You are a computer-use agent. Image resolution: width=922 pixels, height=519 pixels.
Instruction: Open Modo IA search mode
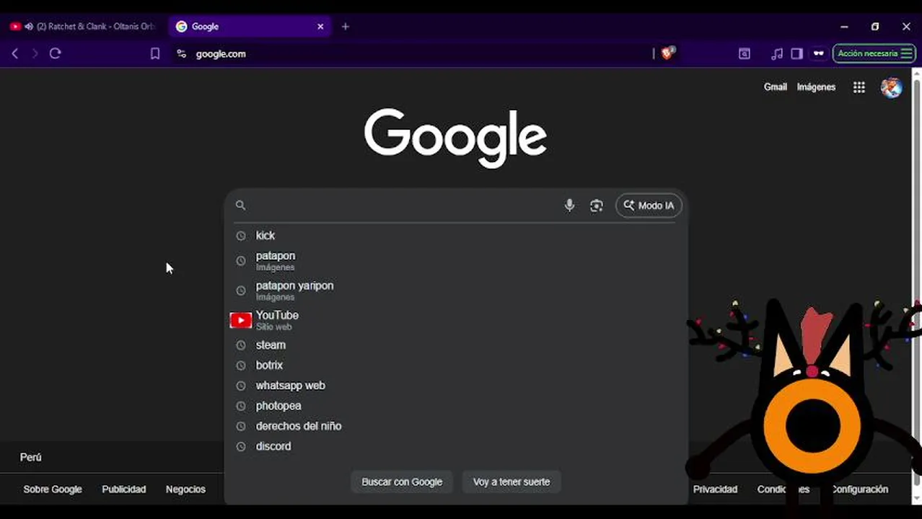point(649,205)
